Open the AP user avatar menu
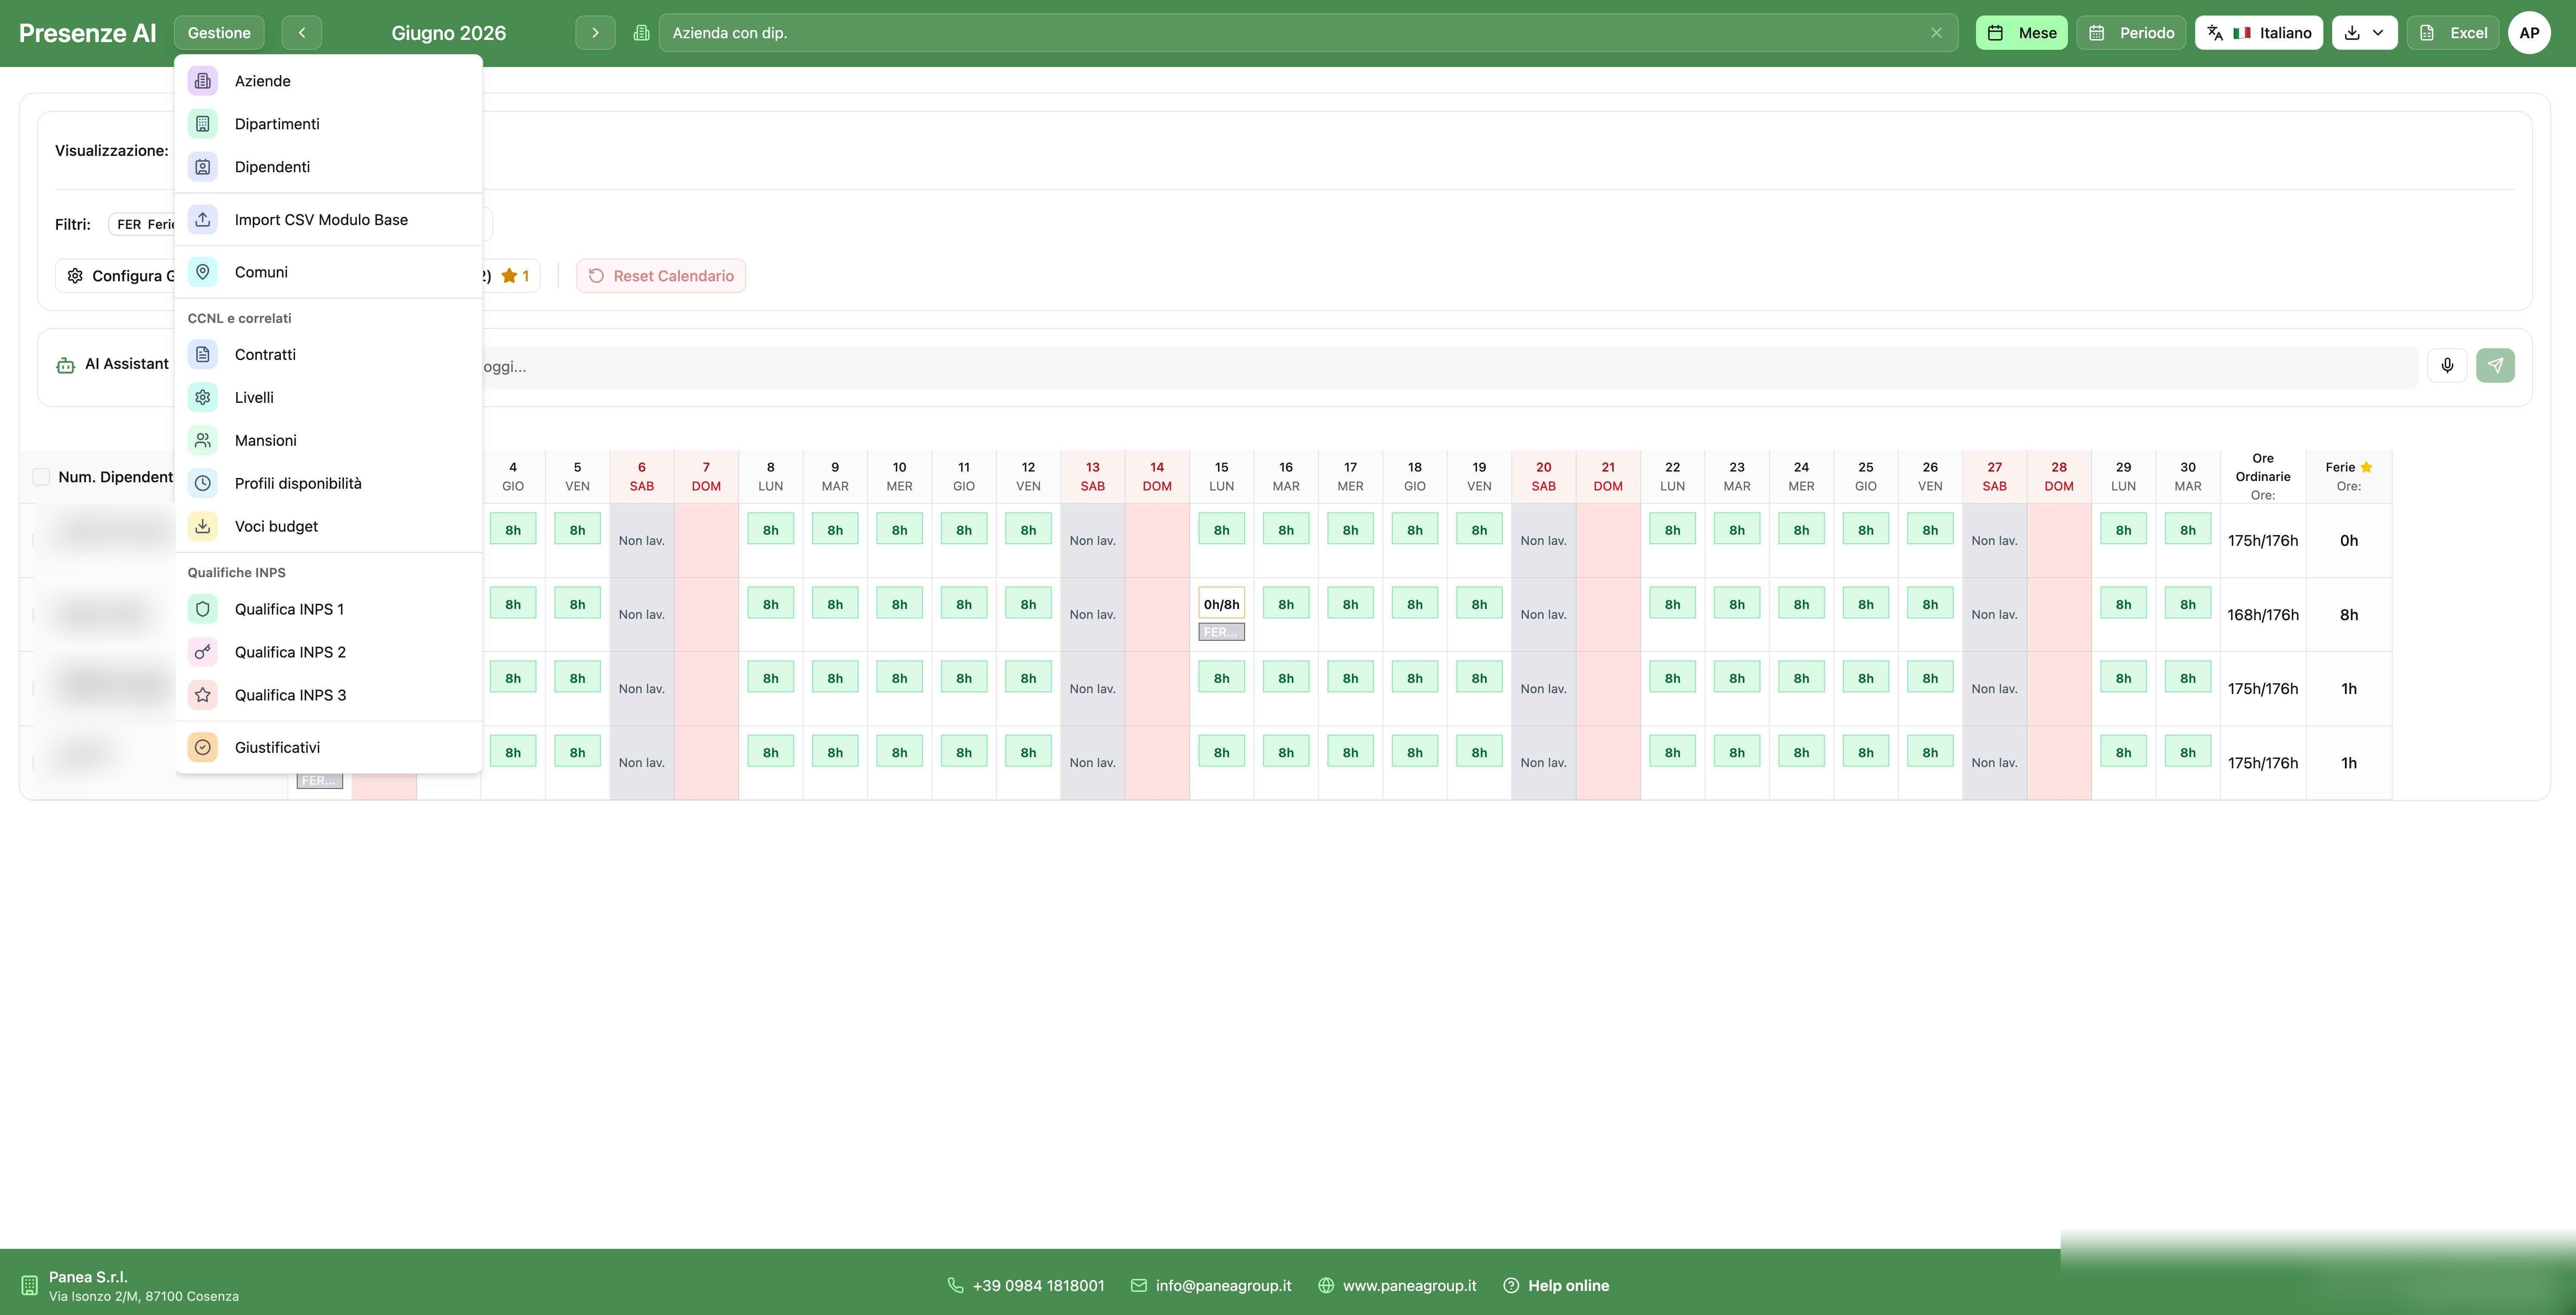This screenshot has width=2576, height=1315. [2529, 33]
